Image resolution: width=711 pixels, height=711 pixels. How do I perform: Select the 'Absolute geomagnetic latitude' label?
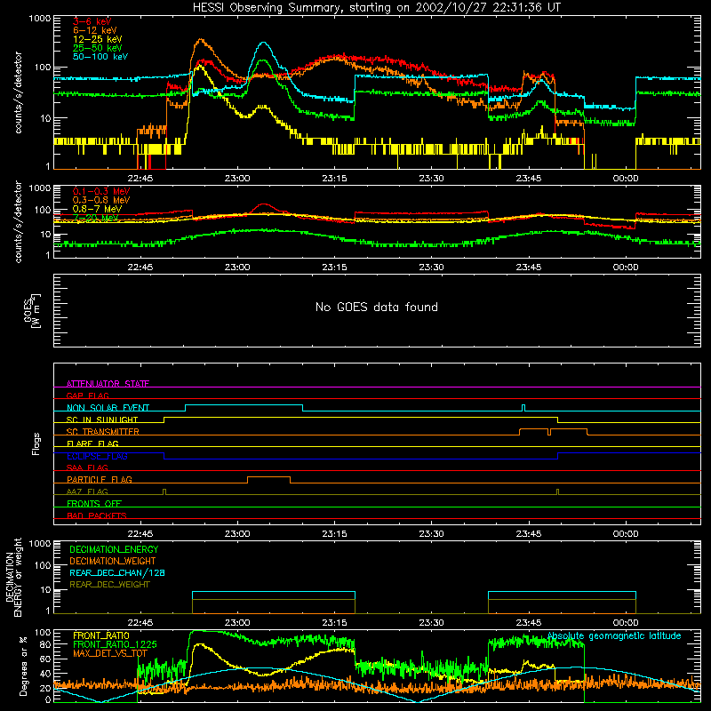[x=614, y=636]
